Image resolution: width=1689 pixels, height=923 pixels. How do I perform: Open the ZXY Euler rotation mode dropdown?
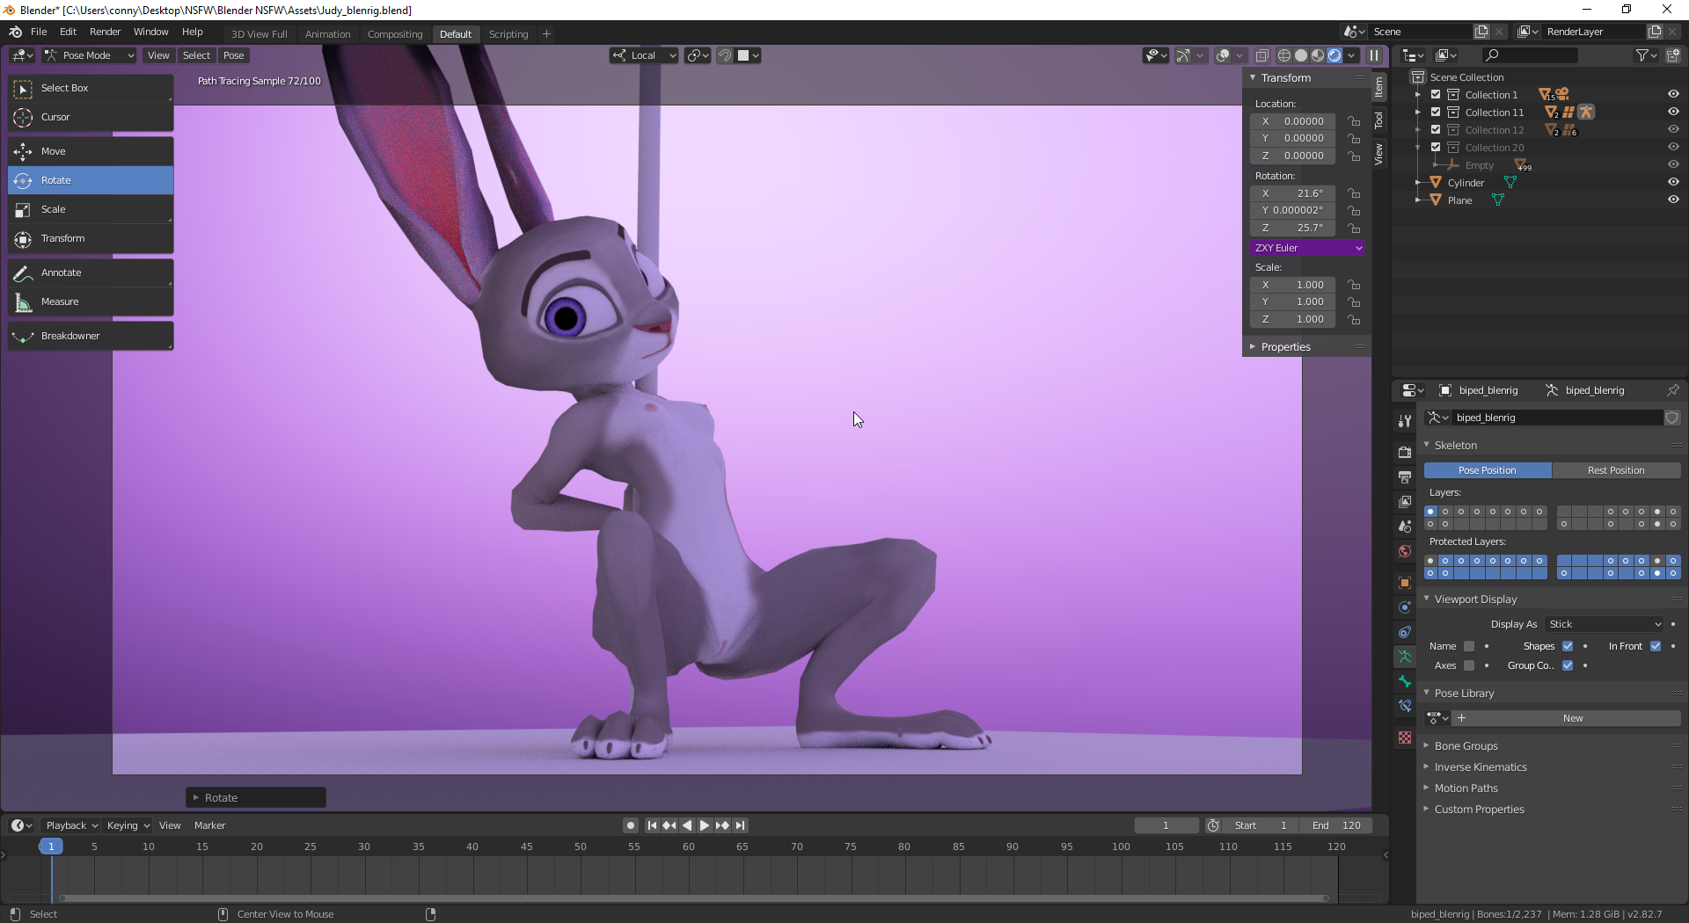click(x=1307, y=248)
